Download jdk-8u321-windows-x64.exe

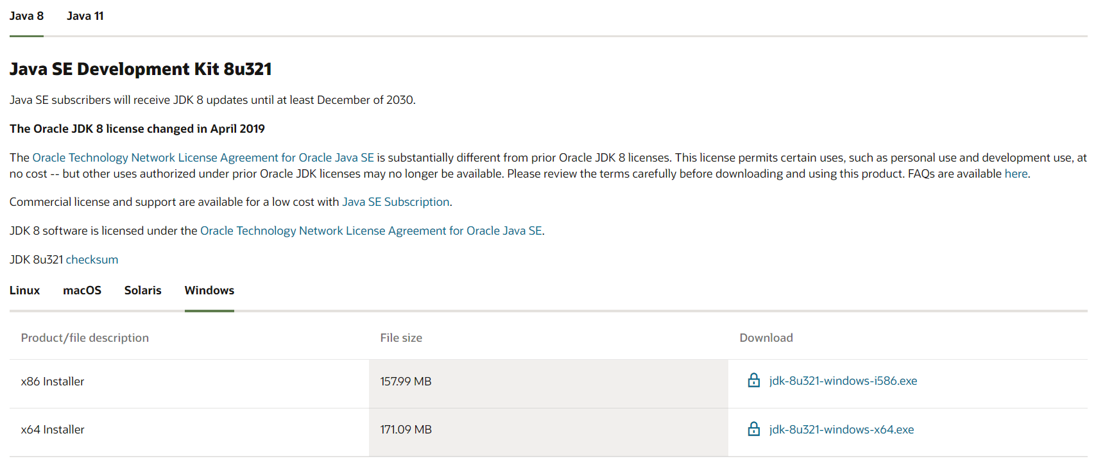841,430
